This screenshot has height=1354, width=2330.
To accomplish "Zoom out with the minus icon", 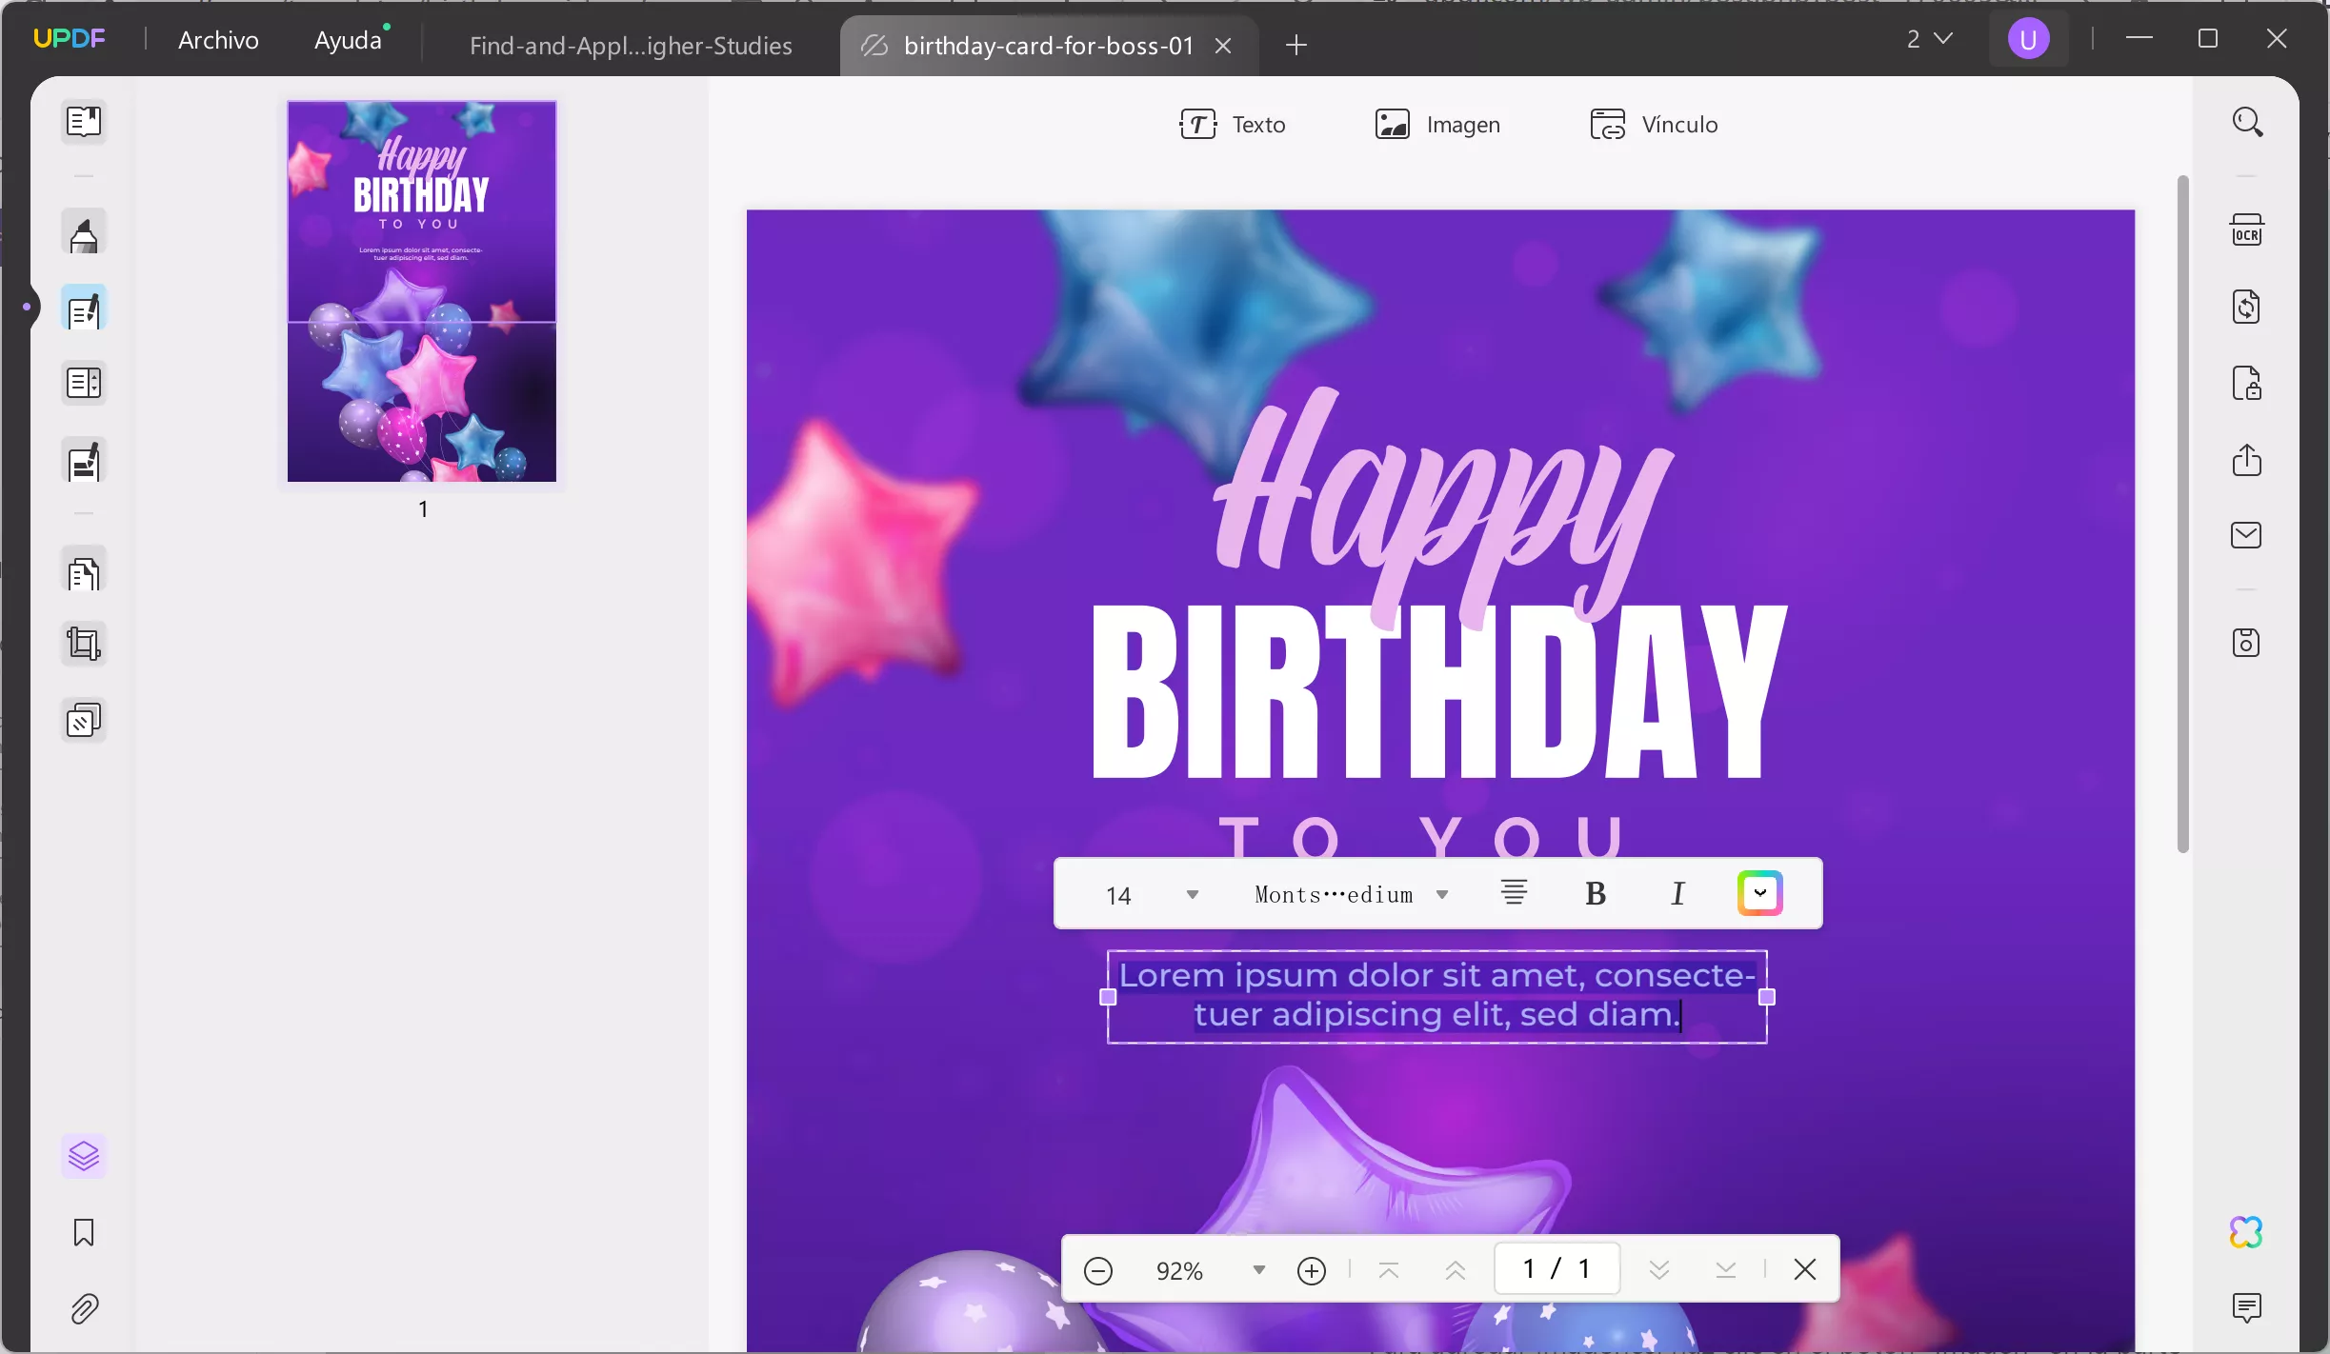I will 1098,1270.
